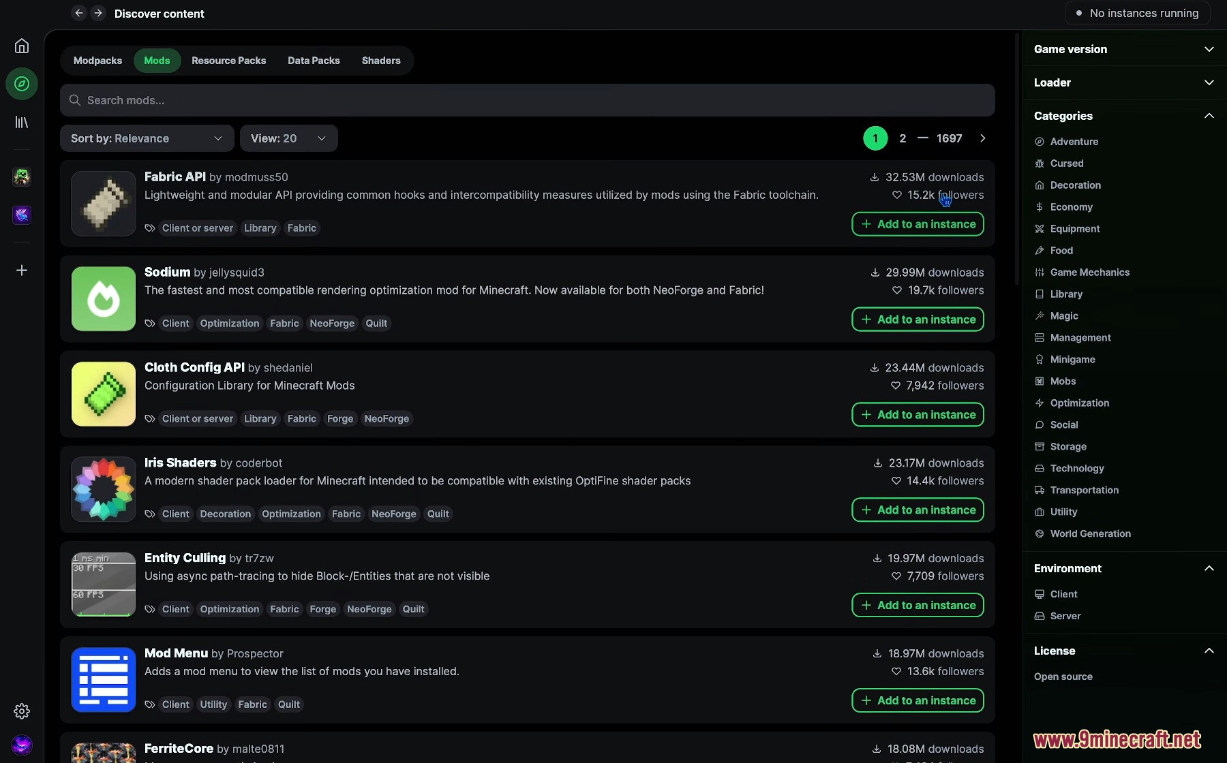The width and height of the screenshot is (1227, 763).
Task: Go forward with the right arrow
Action: (98, 13)
